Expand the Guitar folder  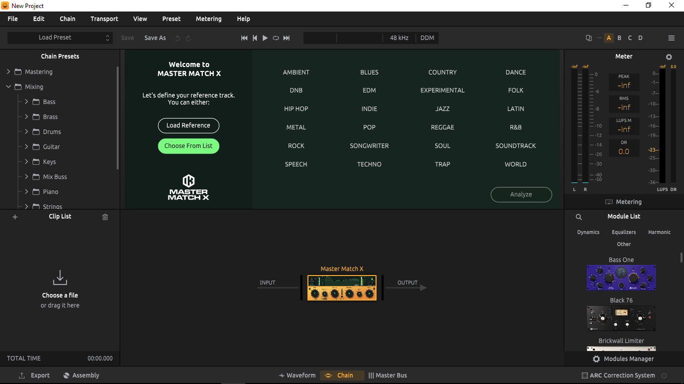pyautogui.click(x=27, y=147)
